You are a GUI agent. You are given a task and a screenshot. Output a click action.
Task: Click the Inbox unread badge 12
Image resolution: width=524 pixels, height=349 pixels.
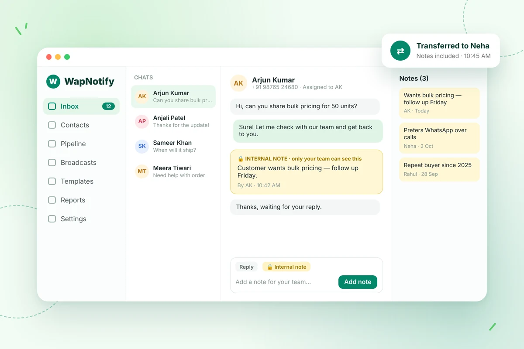[108, 106]
